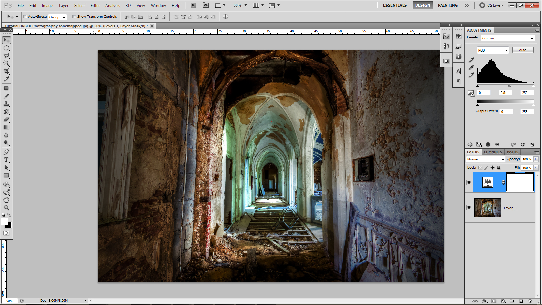The height and width of the screenshot is (305, 542).
Task: Select the Crop tool
Action: [6, 71]
